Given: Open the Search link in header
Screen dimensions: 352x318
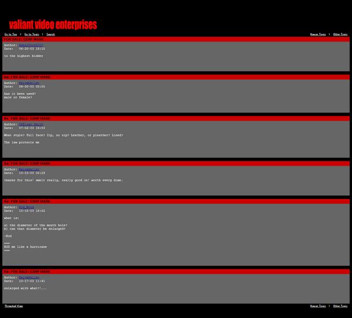Looking at the screenshot, I should [x=50, y=35].
